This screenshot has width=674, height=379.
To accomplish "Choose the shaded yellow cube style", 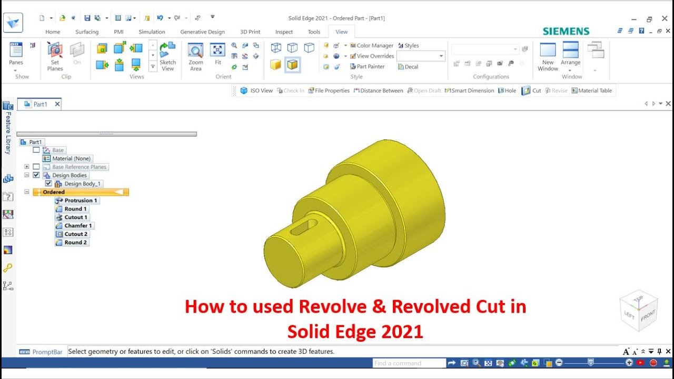I will click(x=275, y=65).
